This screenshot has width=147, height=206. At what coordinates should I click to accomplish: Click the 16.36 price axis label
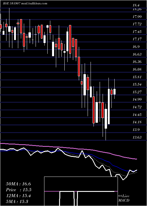coord(137,62)
